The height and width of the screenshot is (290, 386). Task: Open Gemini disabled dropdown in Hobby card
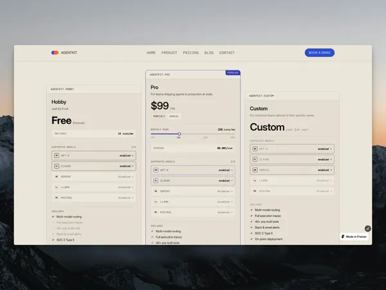[125, 177]
